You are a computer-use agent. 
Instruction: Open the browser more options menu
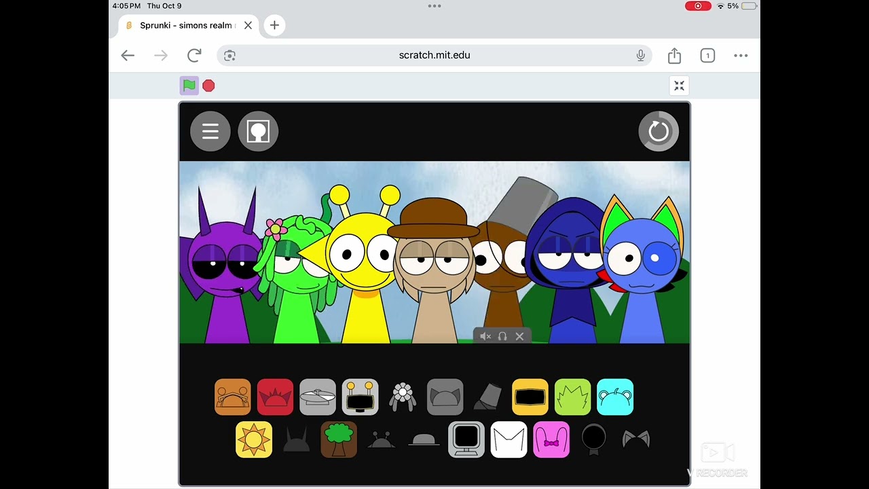click(741, 56)
